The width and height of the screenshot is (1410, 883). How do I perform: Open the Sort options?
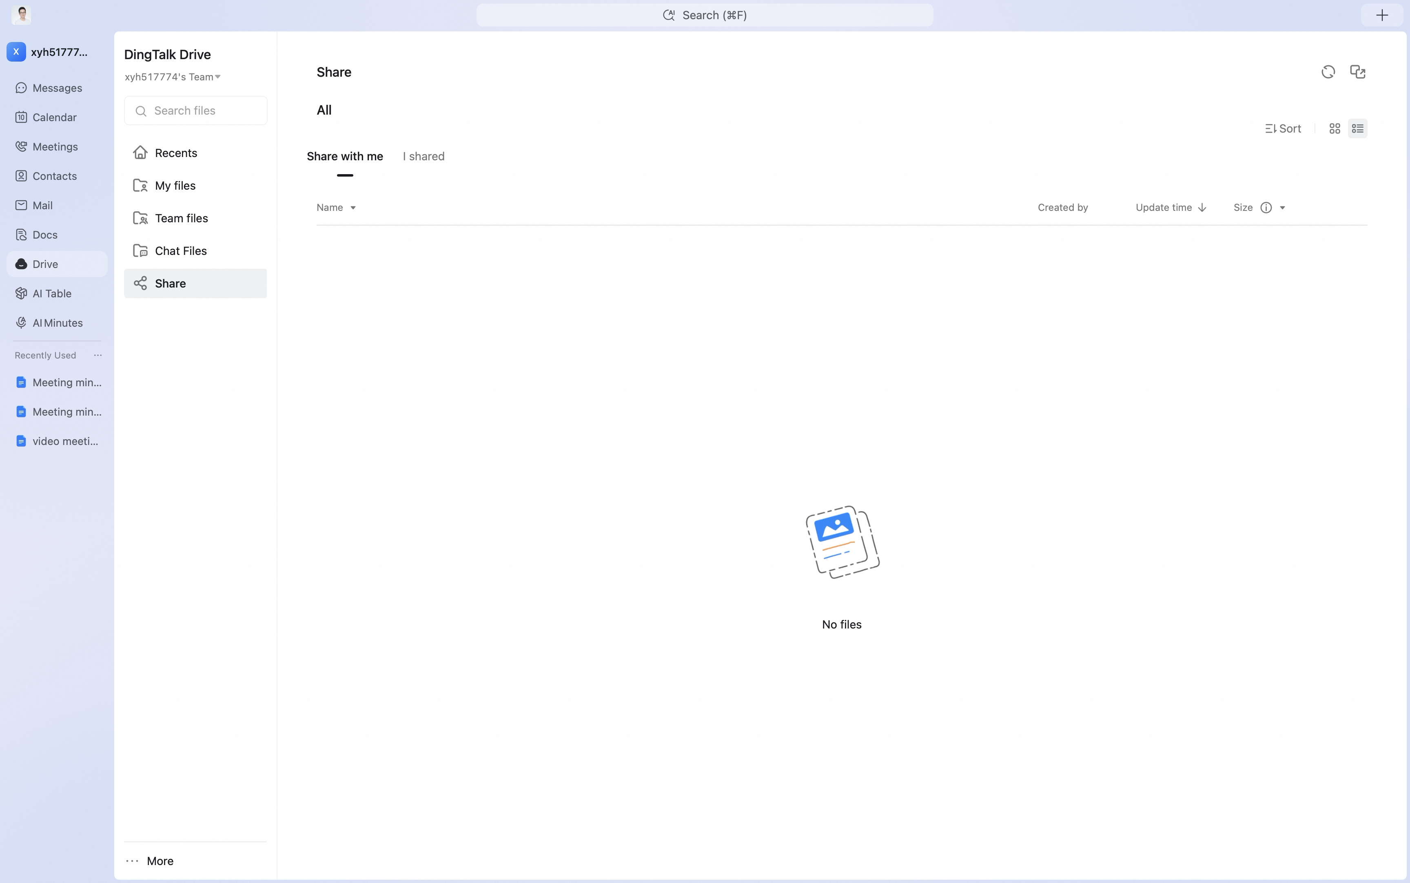pos(1283,128)
